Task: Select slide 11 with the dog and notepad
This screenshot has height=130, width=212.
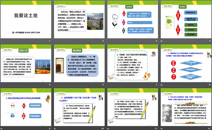Action: (133, 107)
